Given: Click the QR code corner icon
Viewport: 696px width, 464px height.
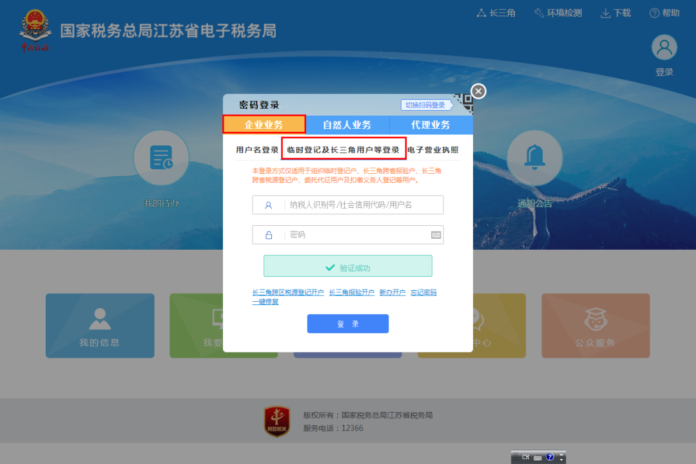Looking at the screenshot, I should 464,104.
